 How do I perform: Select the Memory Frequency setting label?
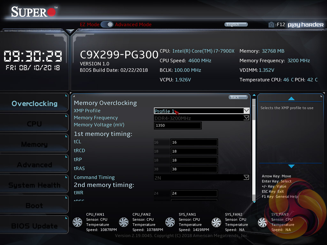click(96, 118)
